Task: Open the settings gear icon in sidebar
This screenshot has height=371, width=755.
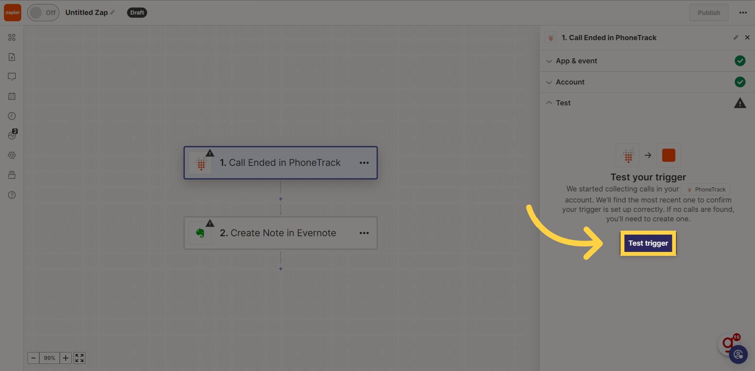Action: pyautogui.click(x=12, y=155)
